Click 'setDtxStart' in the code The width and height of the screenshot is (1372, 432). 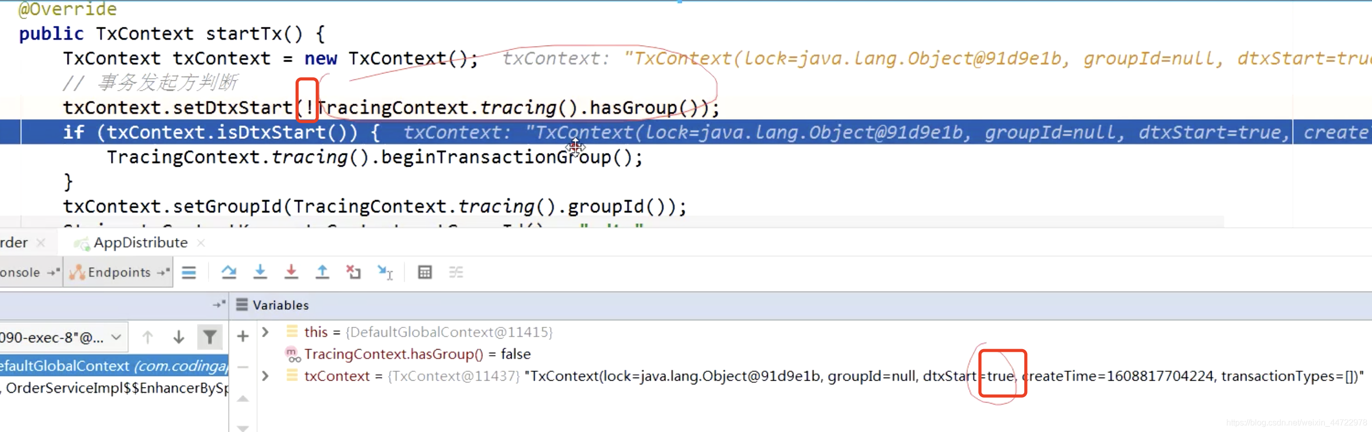click(x=233, y=107)
